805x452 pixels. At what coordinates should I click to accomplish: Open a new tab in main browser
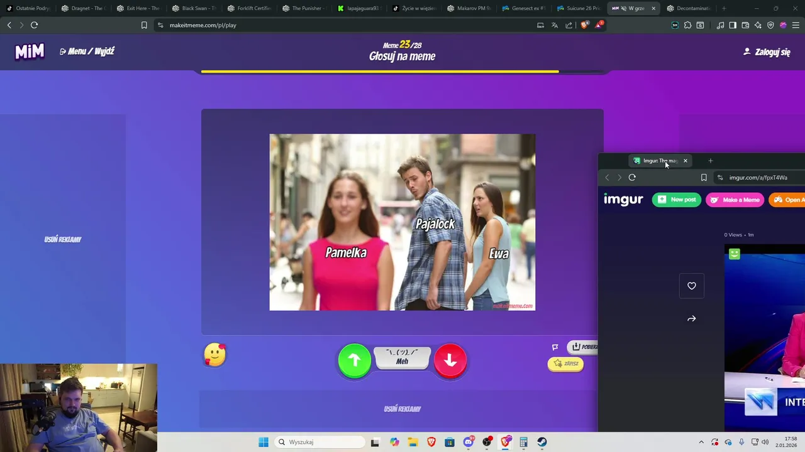pyautogui.click(x=724, y=8)
